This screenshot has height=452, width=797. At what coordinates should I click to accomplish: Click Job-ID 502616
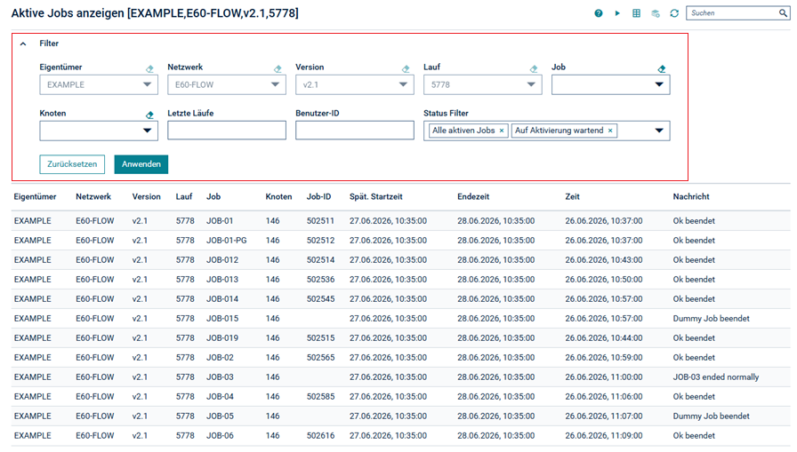tap(321, 436)
